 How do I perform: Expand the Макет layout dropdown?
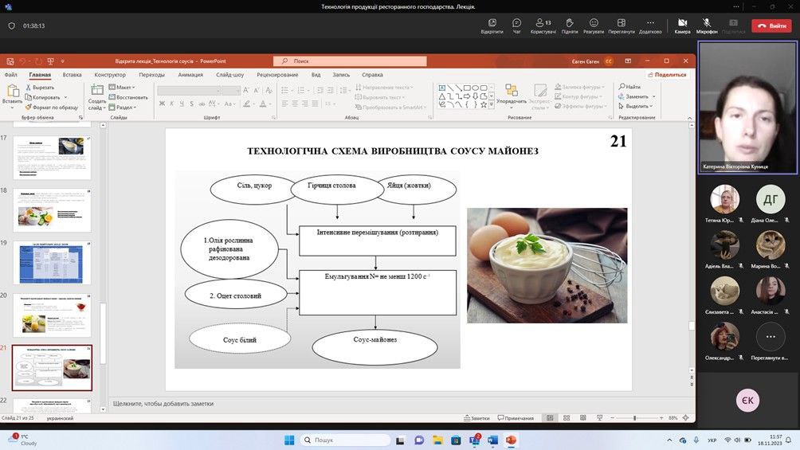(x=124, y=88)
